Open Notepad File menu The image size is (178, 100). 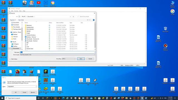point(9,11)
